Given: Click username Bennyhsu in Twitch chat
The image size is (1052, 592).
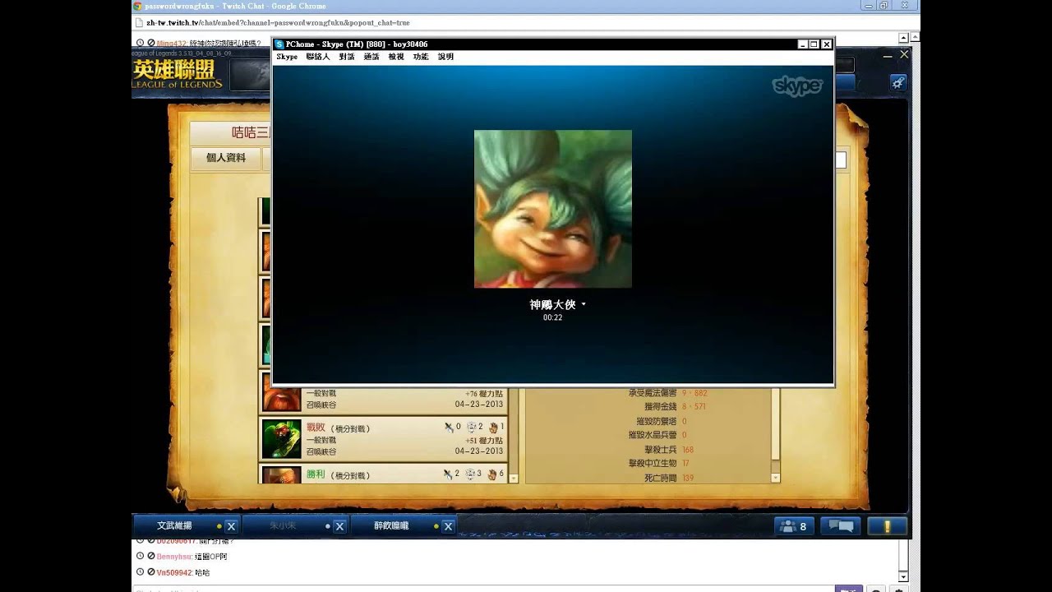Looking at the screenshot, I should coord(175,557).
